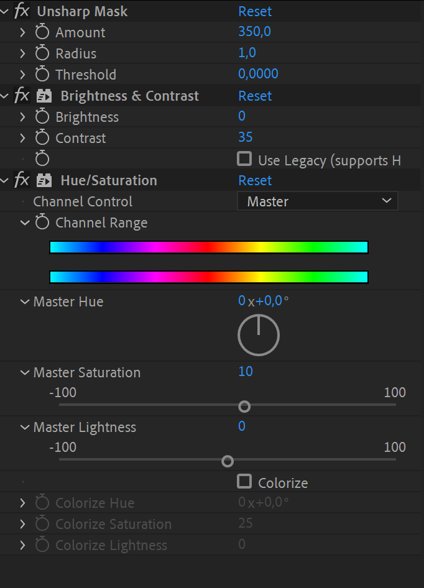Reset the Unsharp Mask effect
The width and height of the screenshot is (424, 588).
255,11
